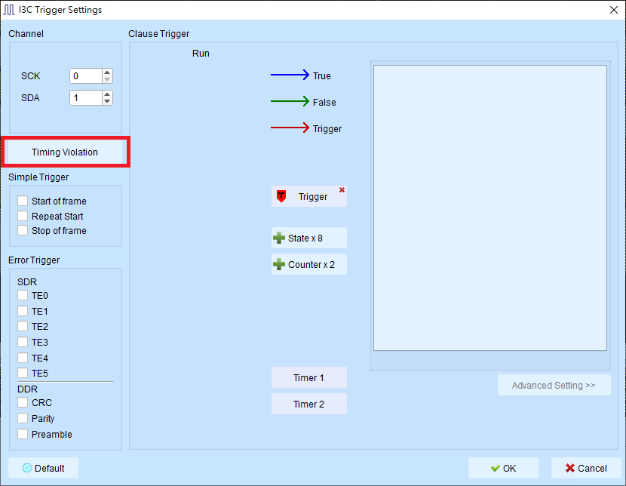The width and height of the screenshot is (626, 486).
Task: Check the TE3 error trigger
Action: click(23, 342)
